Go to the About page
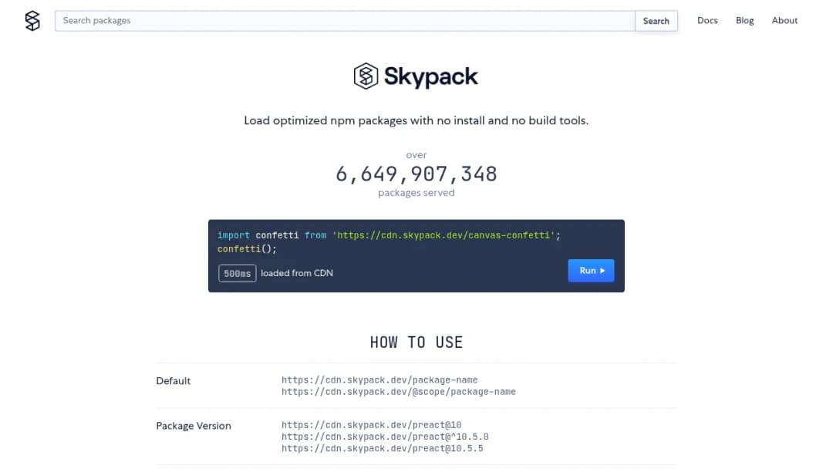The image size is (833, 469). coord(784,20)
